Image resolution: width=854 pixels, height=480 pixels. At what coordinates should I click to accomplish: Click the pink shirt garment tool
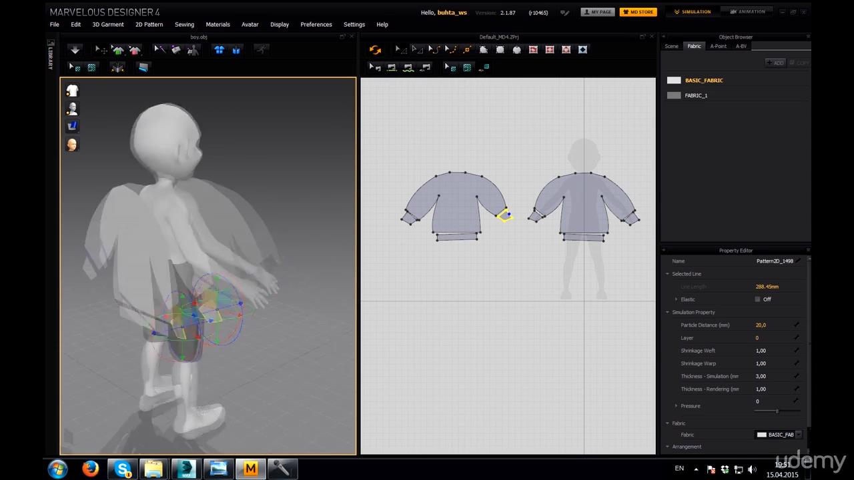(134, 50)
